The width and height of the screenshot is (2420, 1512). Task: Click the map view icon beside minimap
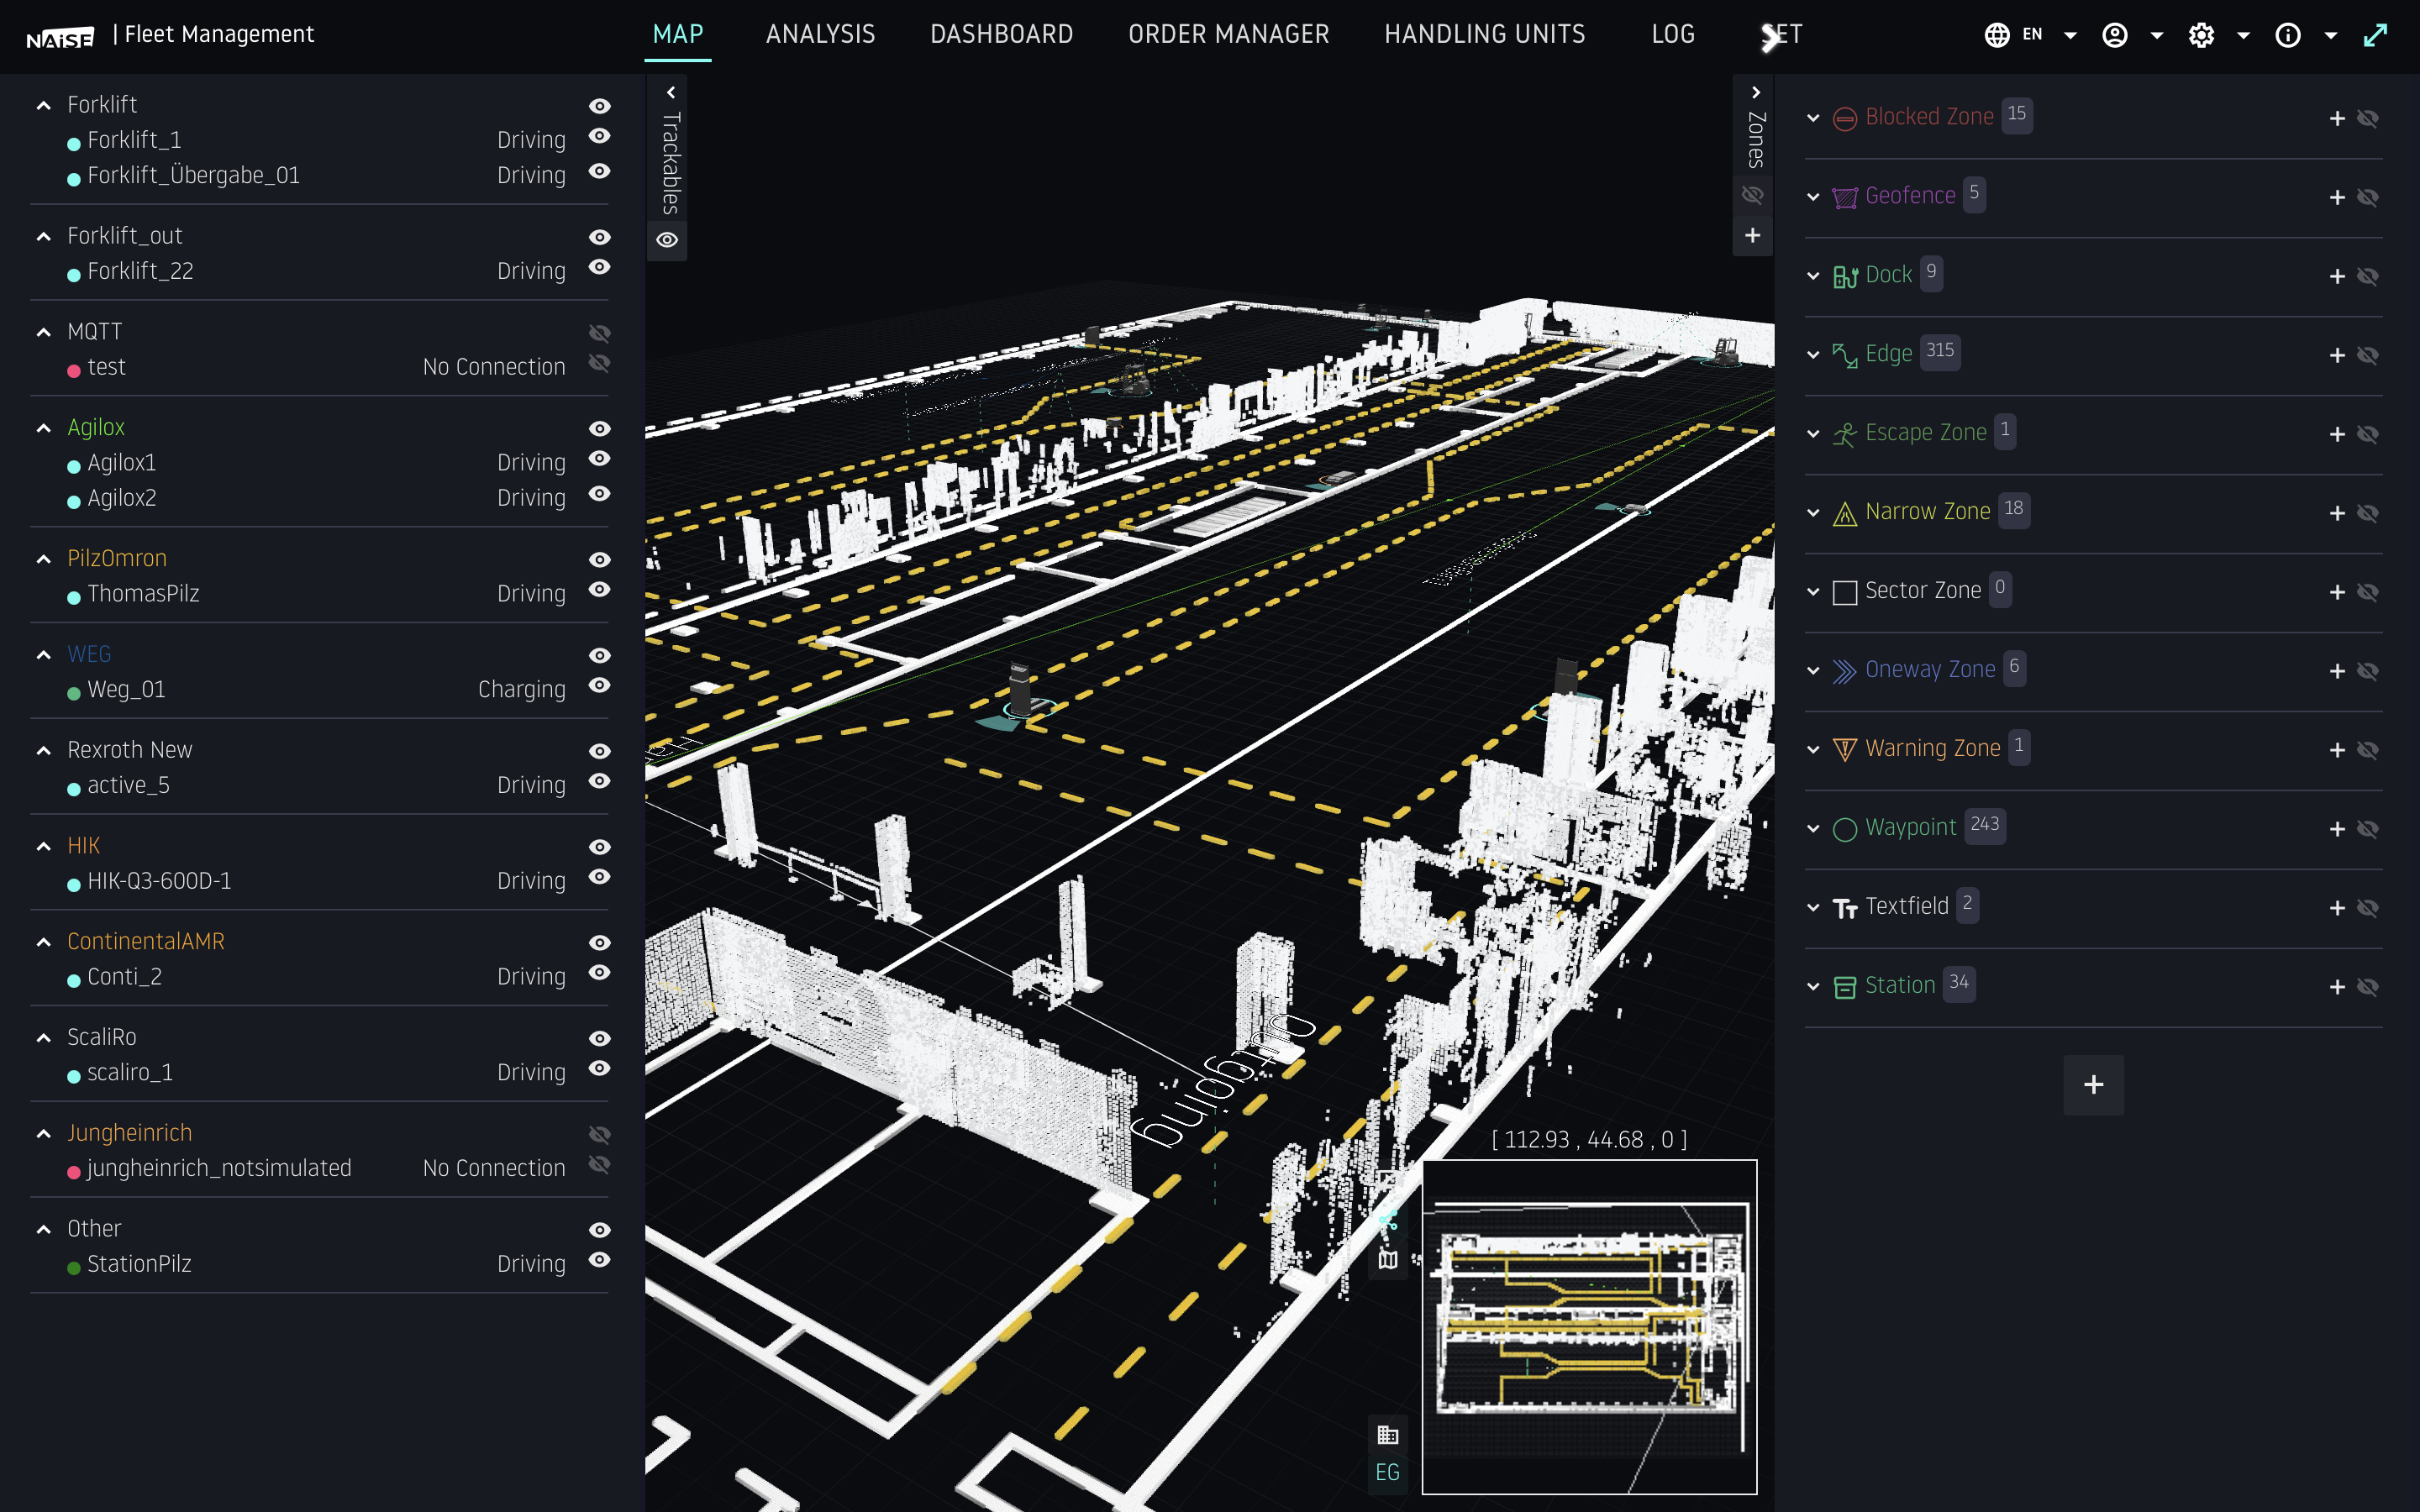(1387, 1259)
